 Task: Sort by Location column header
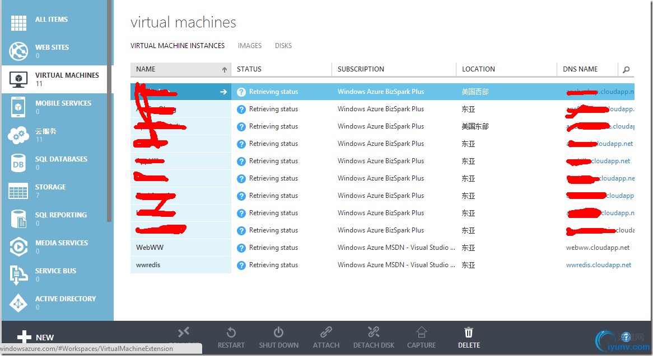506,69
